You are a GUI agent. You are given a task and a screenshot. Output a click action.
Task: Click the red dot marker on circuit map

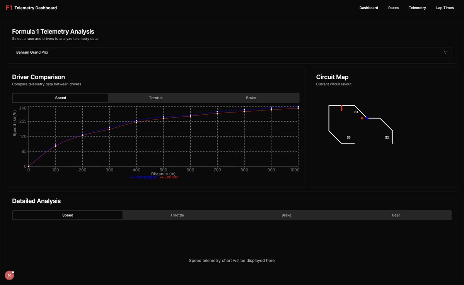pos(362,118)
